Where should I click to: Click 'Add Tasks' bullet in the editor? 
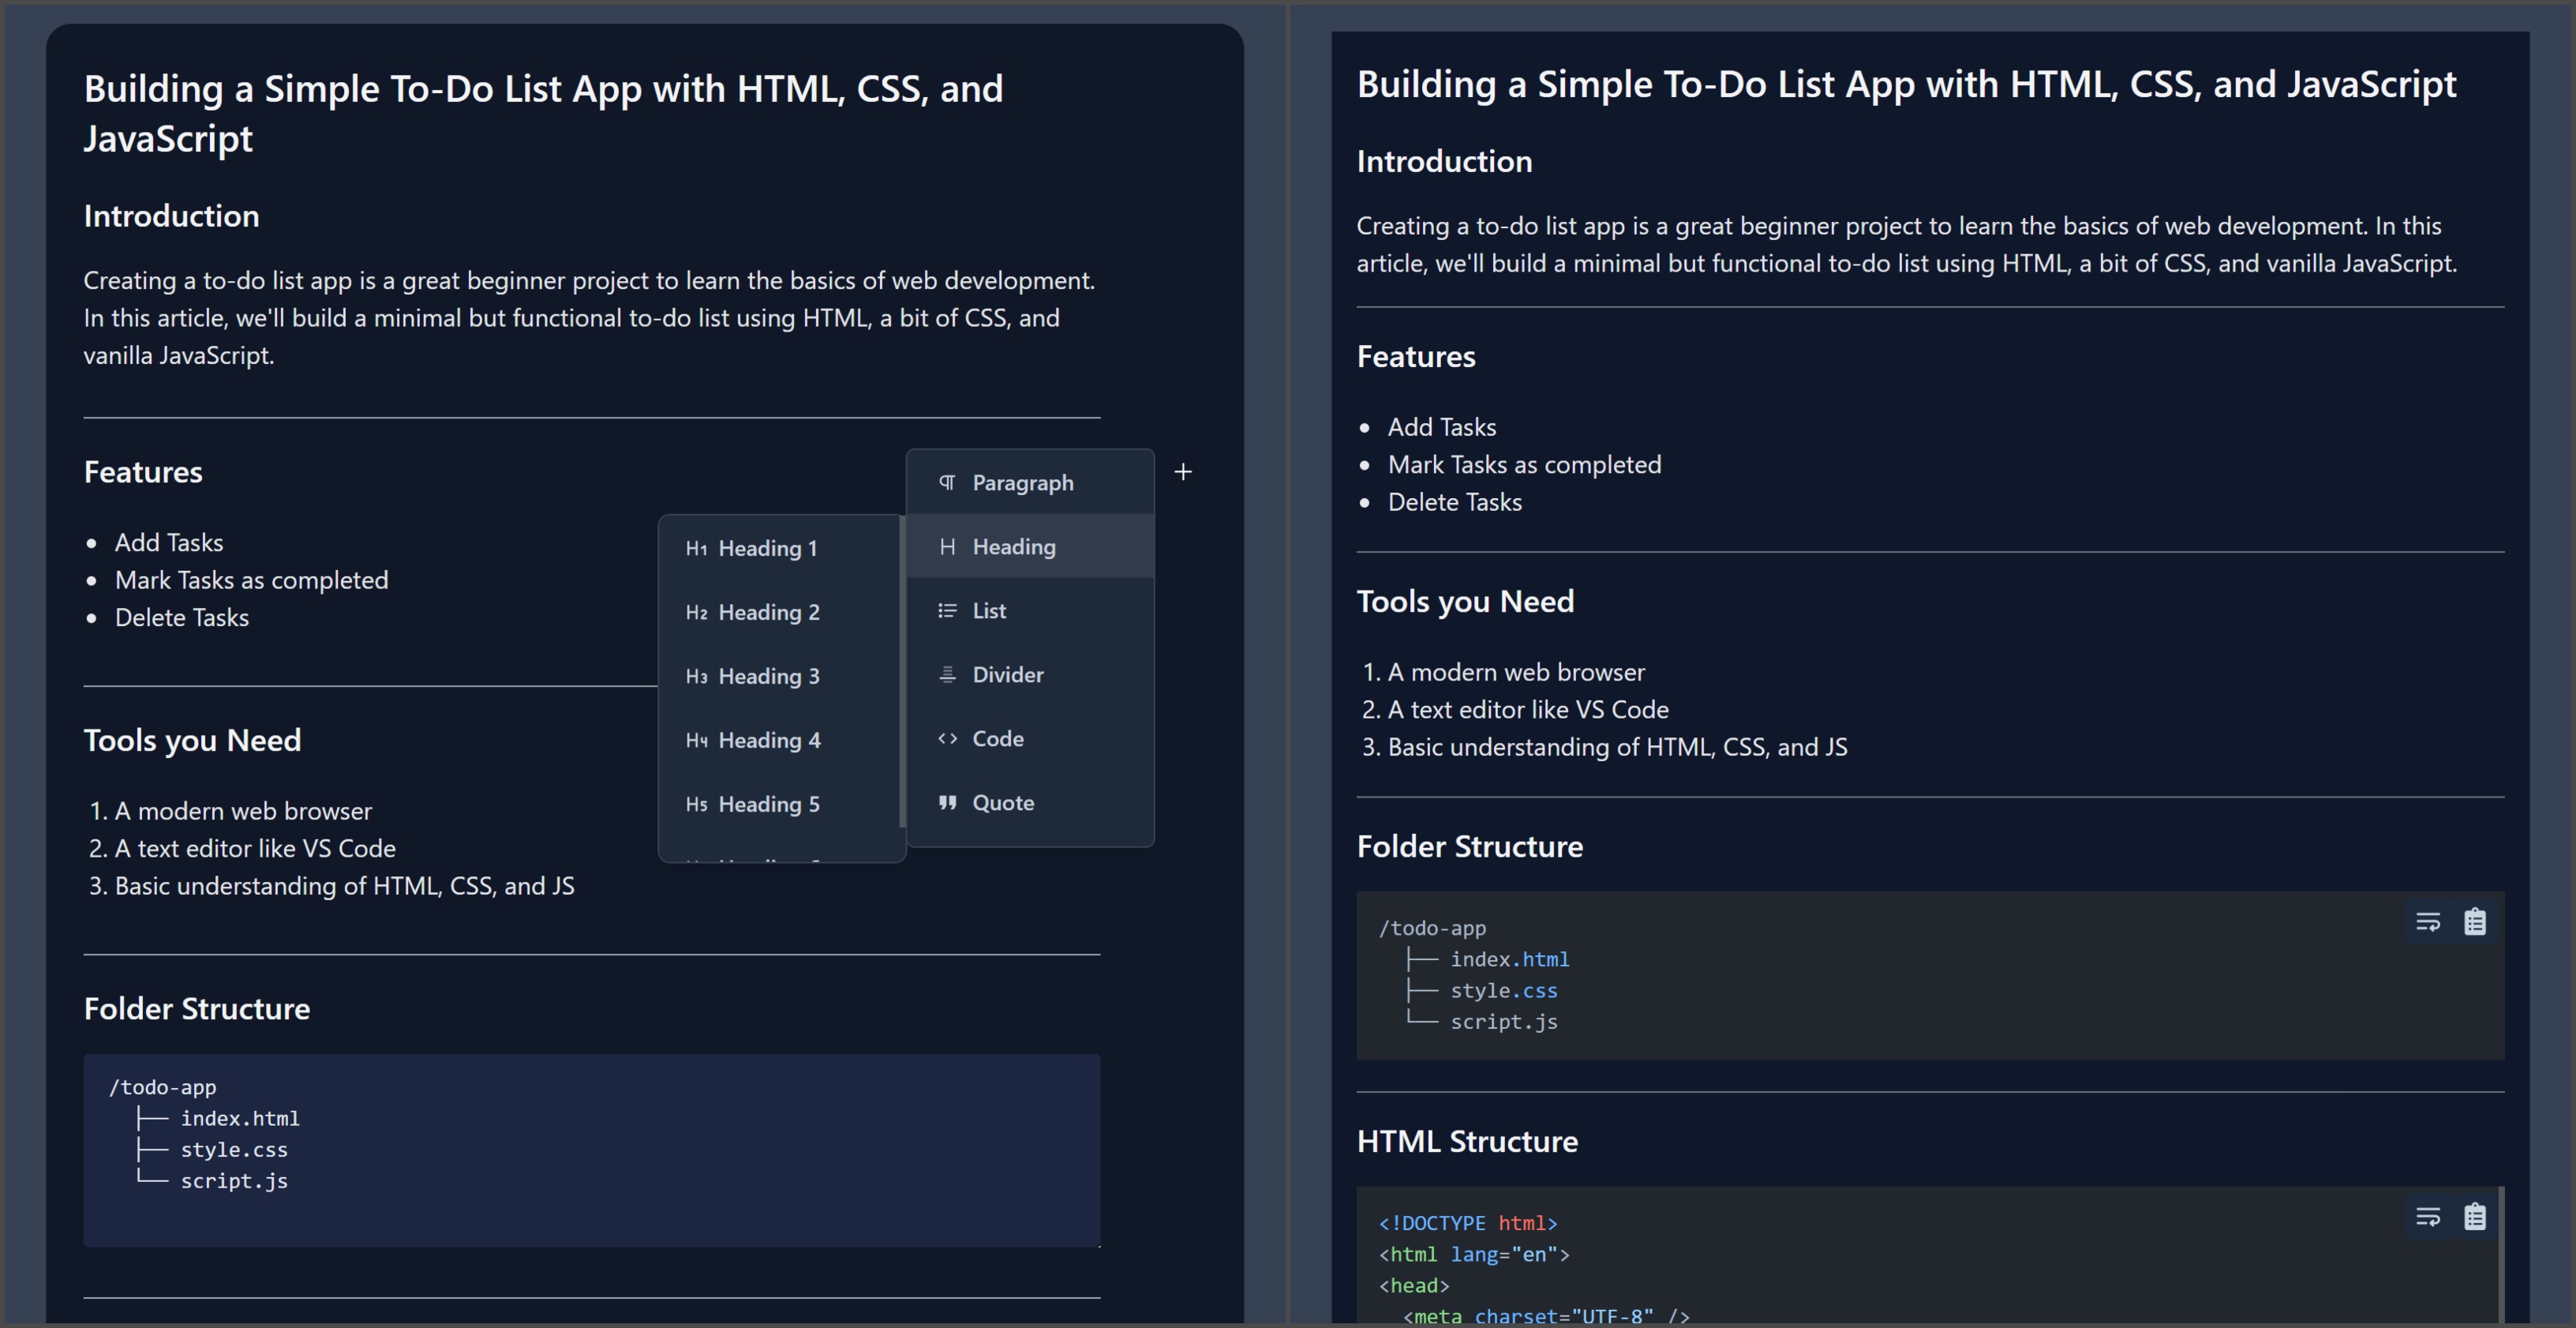pyautogui.click(x=169, y=542)
